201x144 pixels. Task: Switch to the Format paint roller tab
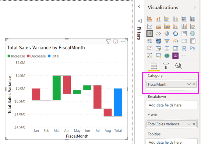(166, 66)
